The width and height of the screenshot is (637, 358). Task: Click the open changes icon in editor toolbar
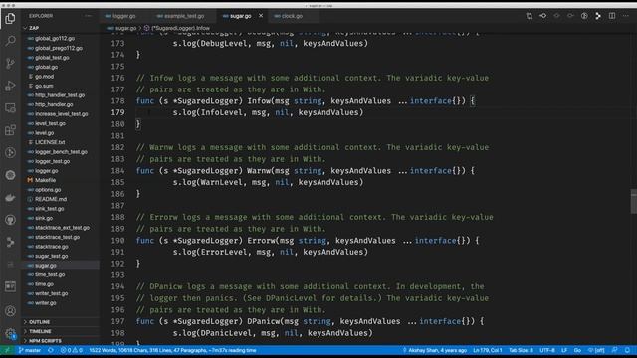pyautogui.click(x=529, y=16)
